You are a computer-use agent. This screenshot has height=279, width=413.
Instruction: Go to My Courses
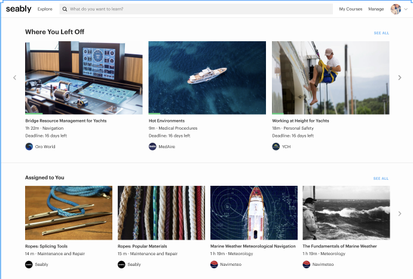click(351, 9)
